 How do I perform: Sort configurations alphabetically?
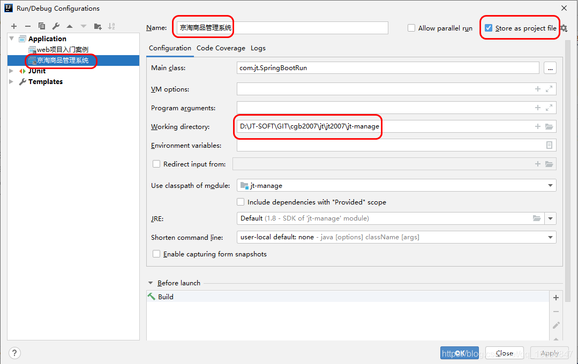pyautogui.click(x=111, y=26)
